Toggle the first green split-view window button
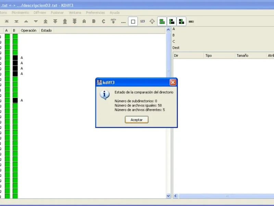274x206 pixels. [162, 21]
